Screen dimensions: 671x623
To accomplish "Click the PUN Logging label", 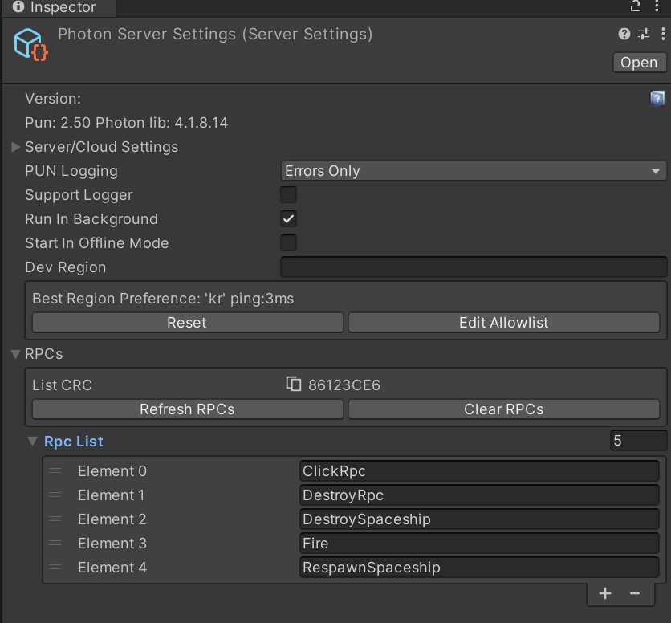I will (71, 171).
